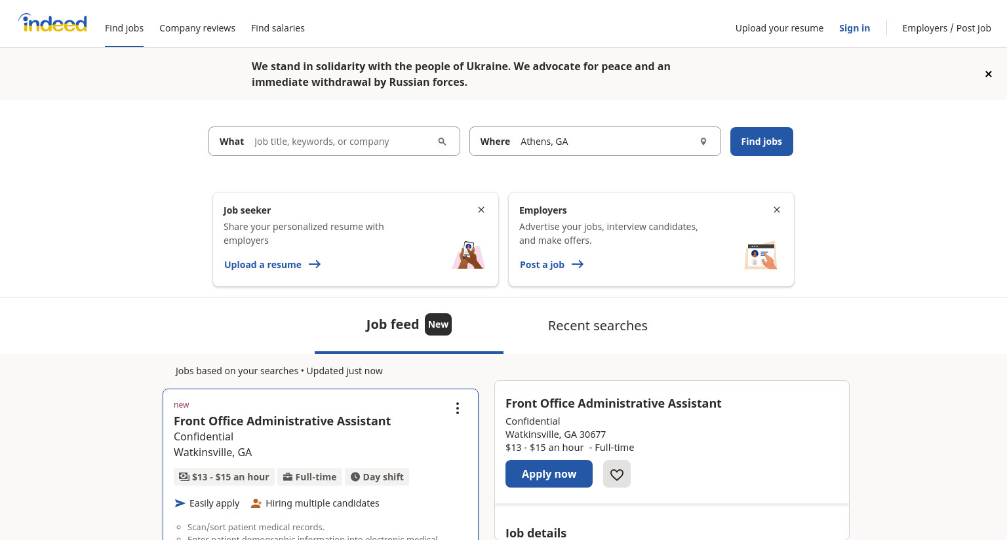Viewport: 1007px width, 540px height.
Task: Click the Apply now button
Action: pos(549,474)
